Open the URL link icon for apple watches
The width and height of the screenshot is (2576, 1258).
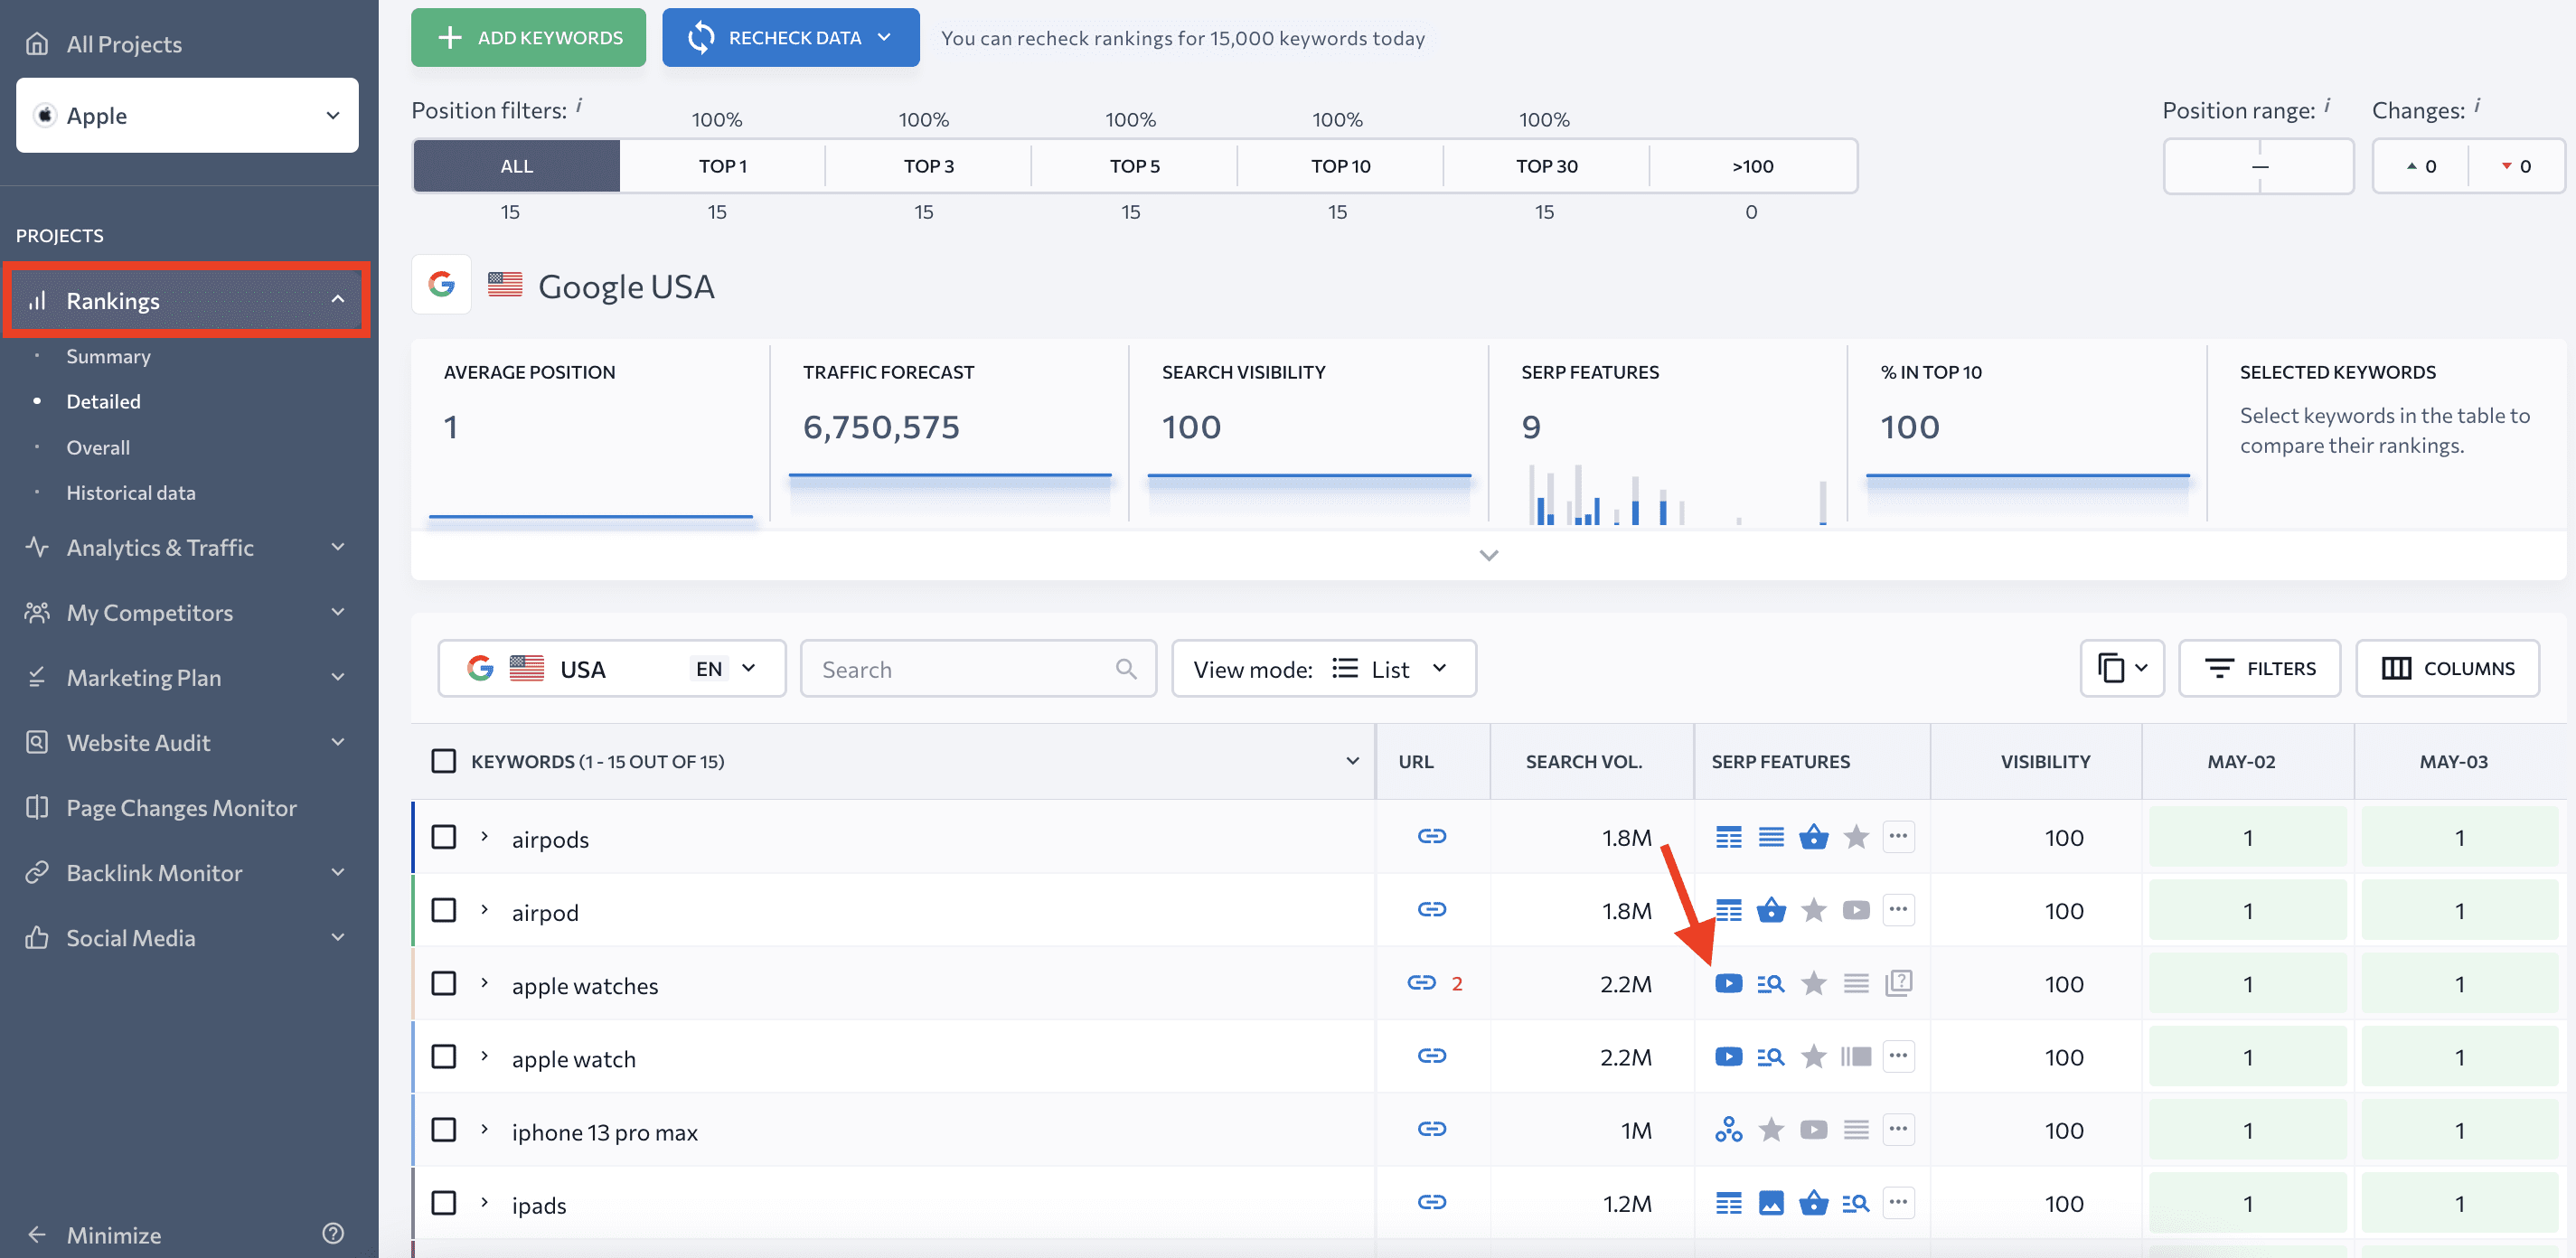(1421, 983)
